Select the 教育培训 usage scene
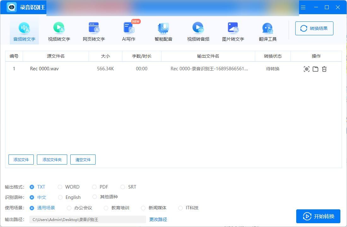Viewport: 347px width, 227px height. 106,208
